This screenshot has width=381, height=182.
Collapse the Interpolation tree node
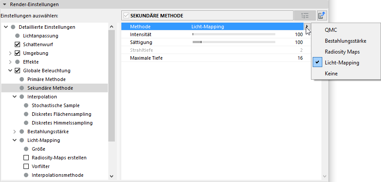click(15, 97)
